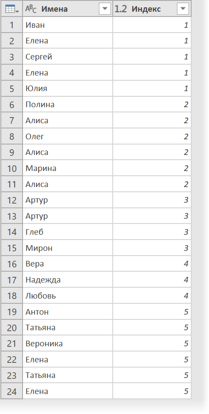Select the Полина name cell
The height and width of the screenshot is (414, 209).
[x=68, y=105]
